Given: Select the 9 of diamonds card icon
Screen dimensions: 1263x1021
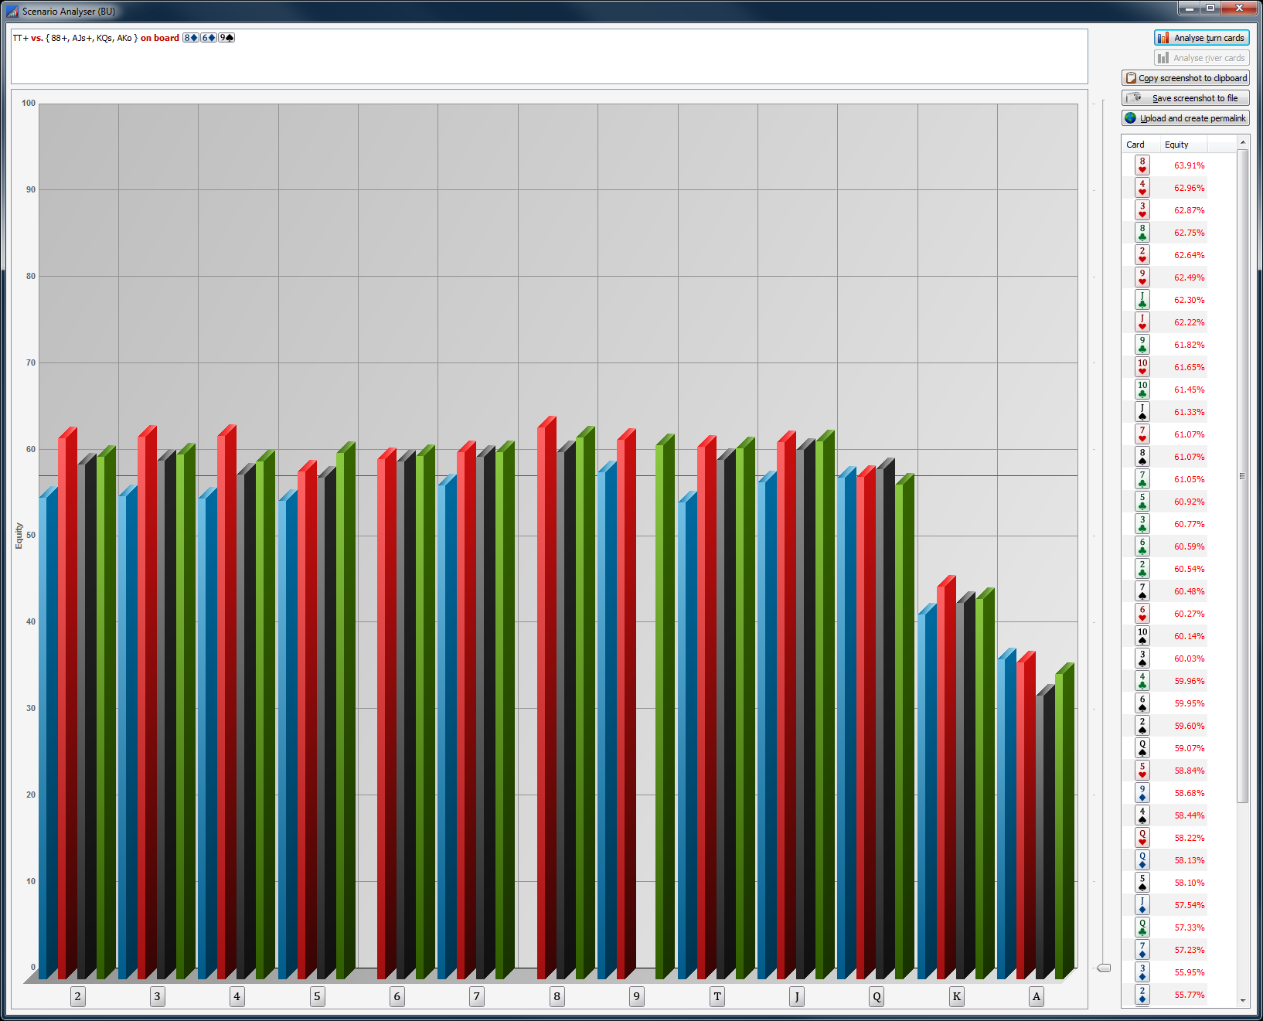Looking at the screenshot, I should pyautogui.click(x=1142, y=793).
